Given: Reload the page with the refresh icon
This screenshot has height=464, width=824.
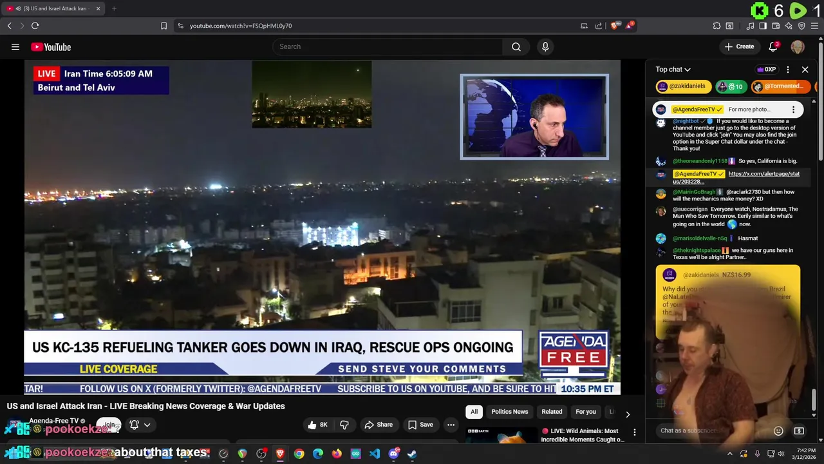Looking at the screenshot, I should pyautogui.click(x=35, y=26).
